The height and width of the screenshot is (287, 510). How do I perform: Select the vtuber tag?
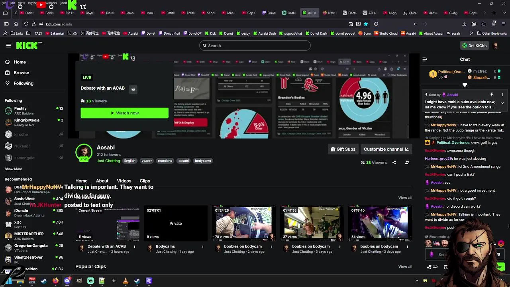tap(147, 161)
